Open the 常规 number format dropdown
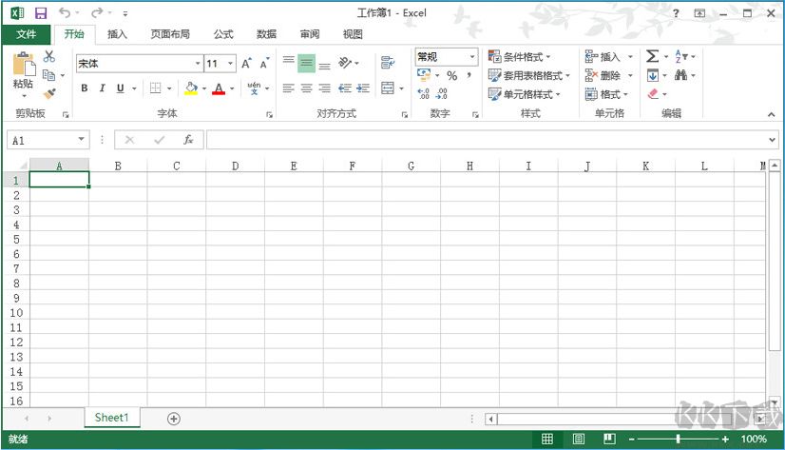 (471, 57)
